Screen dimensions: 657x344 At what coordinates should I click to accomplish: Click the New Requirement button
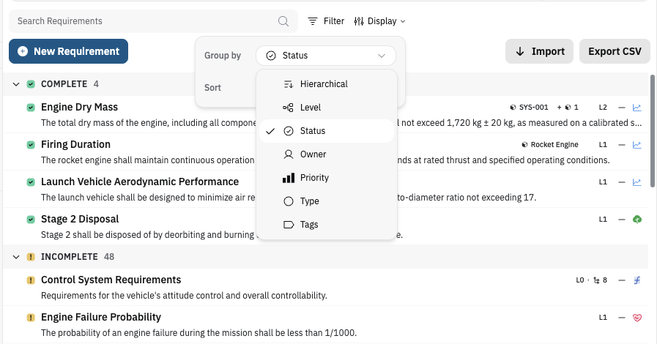[68, 51]
